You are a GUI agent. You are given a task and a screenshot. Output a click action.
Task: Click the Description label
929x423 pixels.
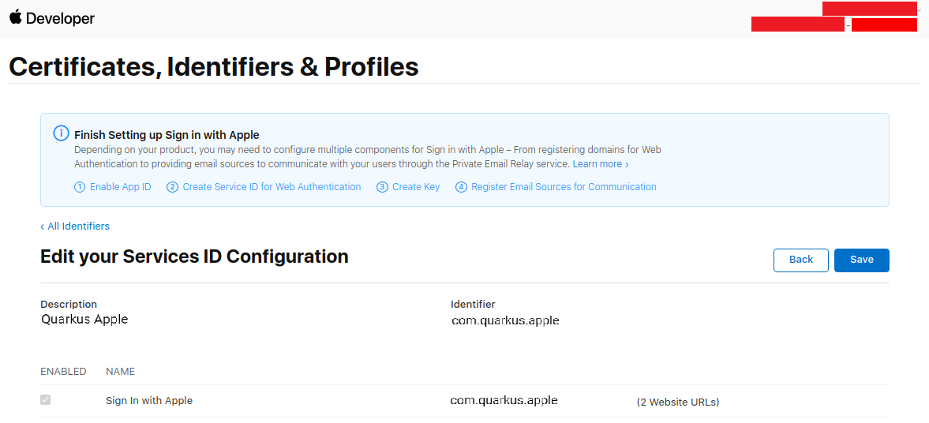pos(69,304)
